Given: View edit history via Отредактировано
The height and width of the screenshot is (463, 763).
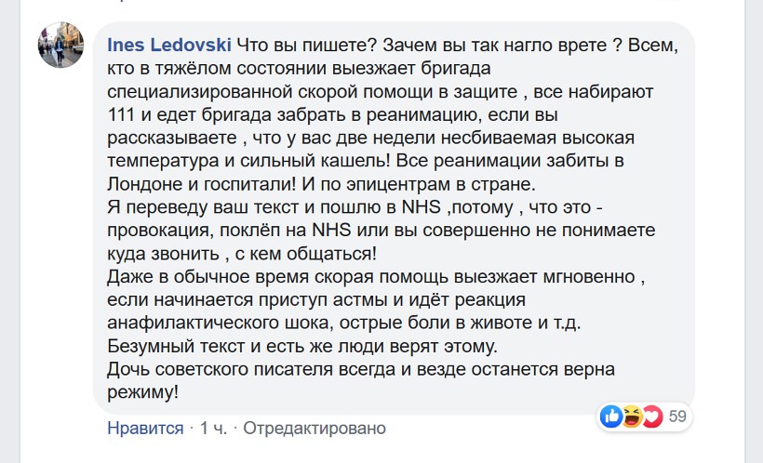Looking at the screenshot, I should coord(315,429).
